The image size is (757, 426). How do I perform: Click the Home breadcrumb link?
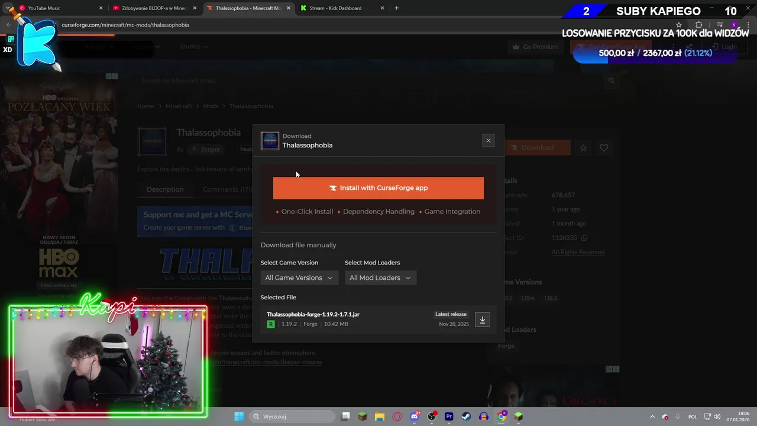[x=145, y=106]
